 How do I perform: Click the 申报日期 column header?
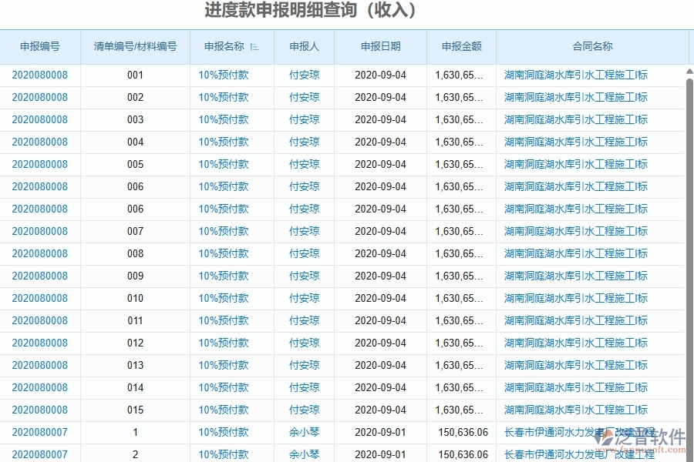click(x=381, y=46)
